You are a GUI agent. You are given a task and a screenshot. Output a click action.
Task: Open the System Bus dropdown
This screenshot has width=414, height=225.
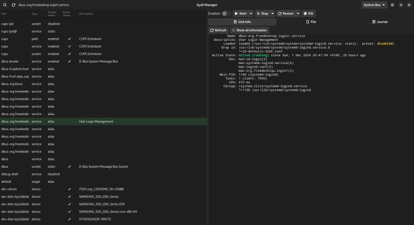tap(374, 5)
